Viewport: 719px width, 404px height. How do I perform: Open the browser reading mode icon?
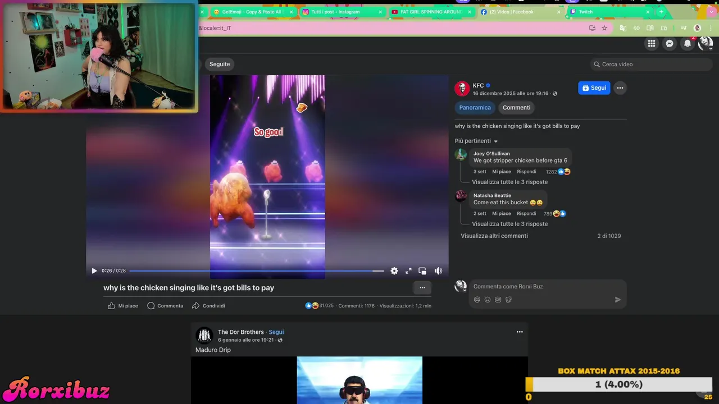pos(650,28)
